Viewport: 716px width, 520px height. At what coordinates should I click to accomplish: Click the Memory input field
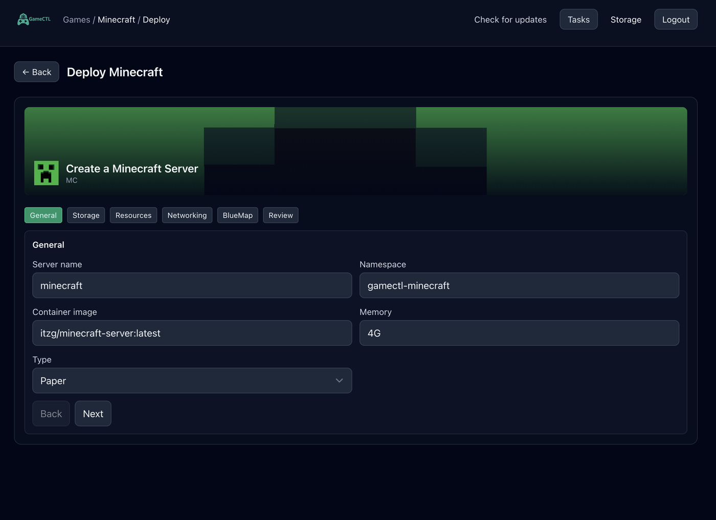click(519, 333)
